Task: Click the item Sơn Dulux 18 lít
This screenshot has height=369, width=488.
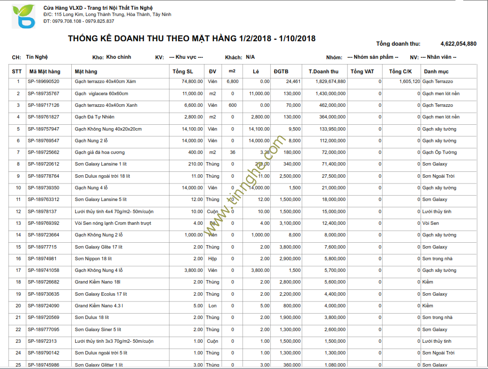Action: (x=92, y=318)
